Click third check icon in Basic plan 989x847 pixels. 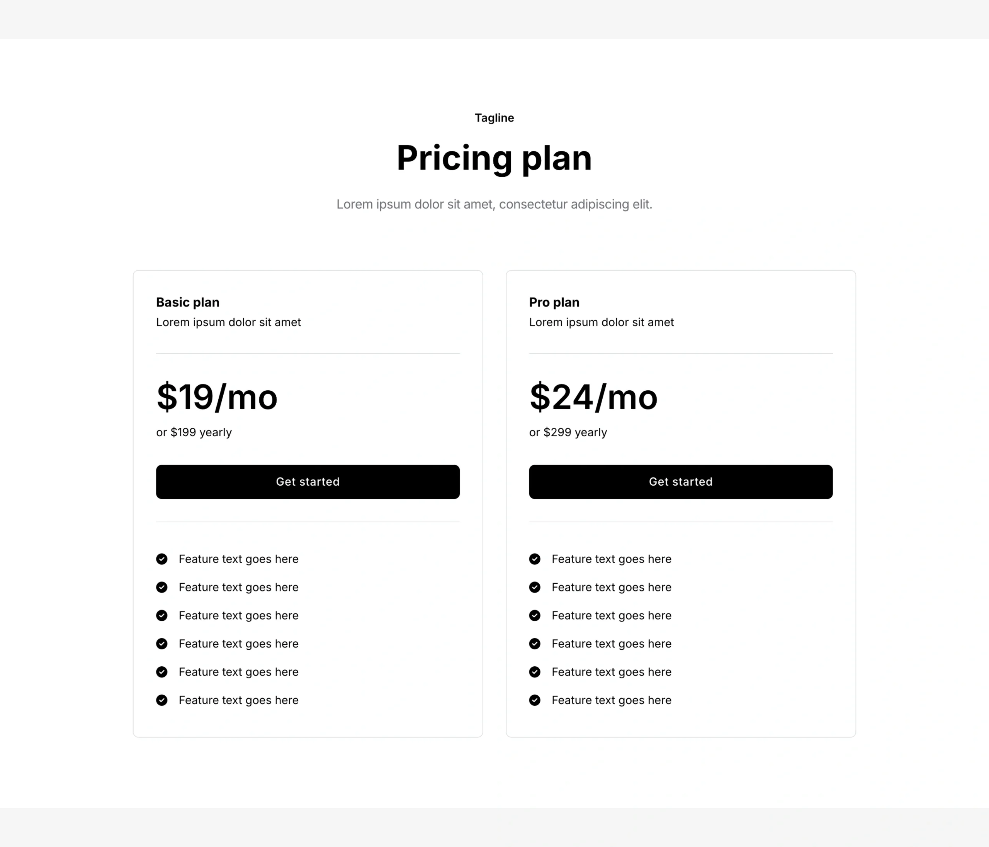tap(162, 615)
